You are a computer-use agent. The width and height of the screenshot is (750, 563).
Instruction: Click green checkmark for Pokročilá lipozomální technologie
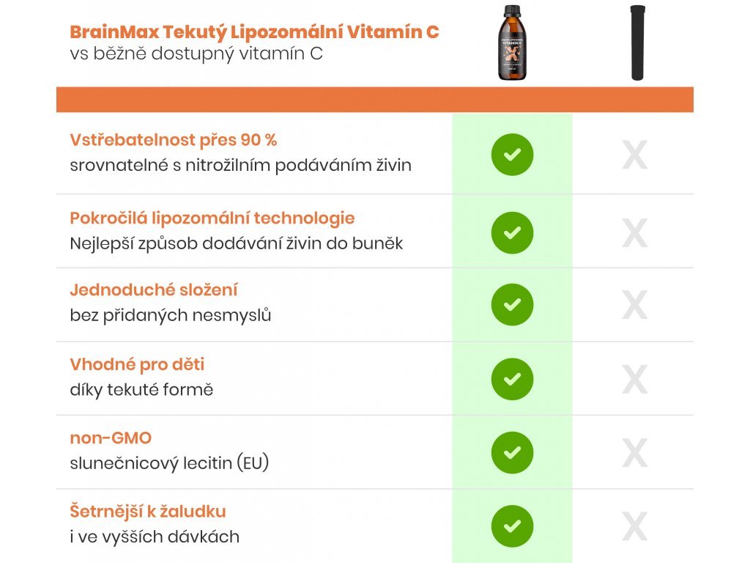pyautogui.click(x=512, y=232)
